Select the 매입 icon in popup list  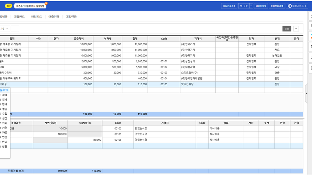click(x=1, y=90)
